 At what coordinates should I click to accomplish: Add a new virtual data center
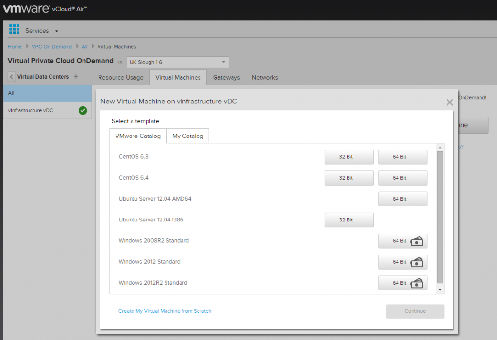tap(76, 76)
